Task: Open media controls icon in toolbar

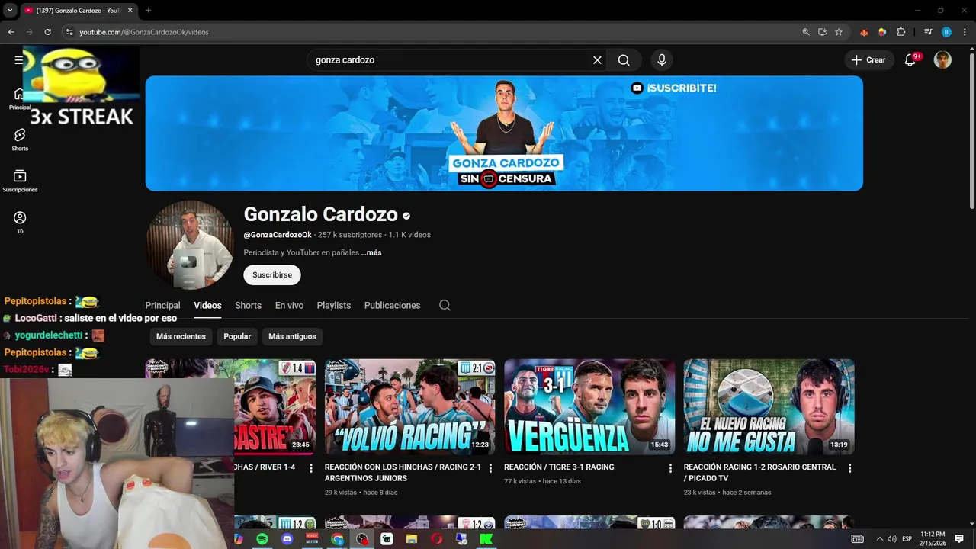Action: coord(928,32)
